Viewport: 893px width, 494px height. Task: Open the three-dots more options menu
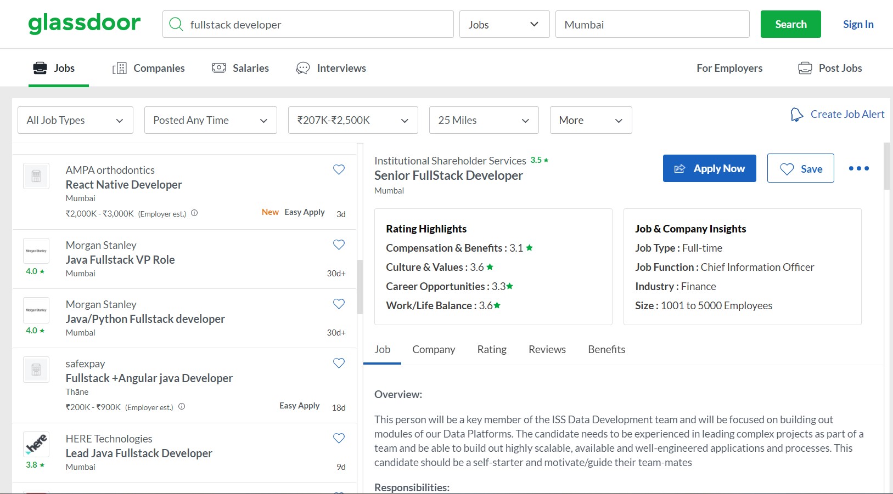pos(859,168)
